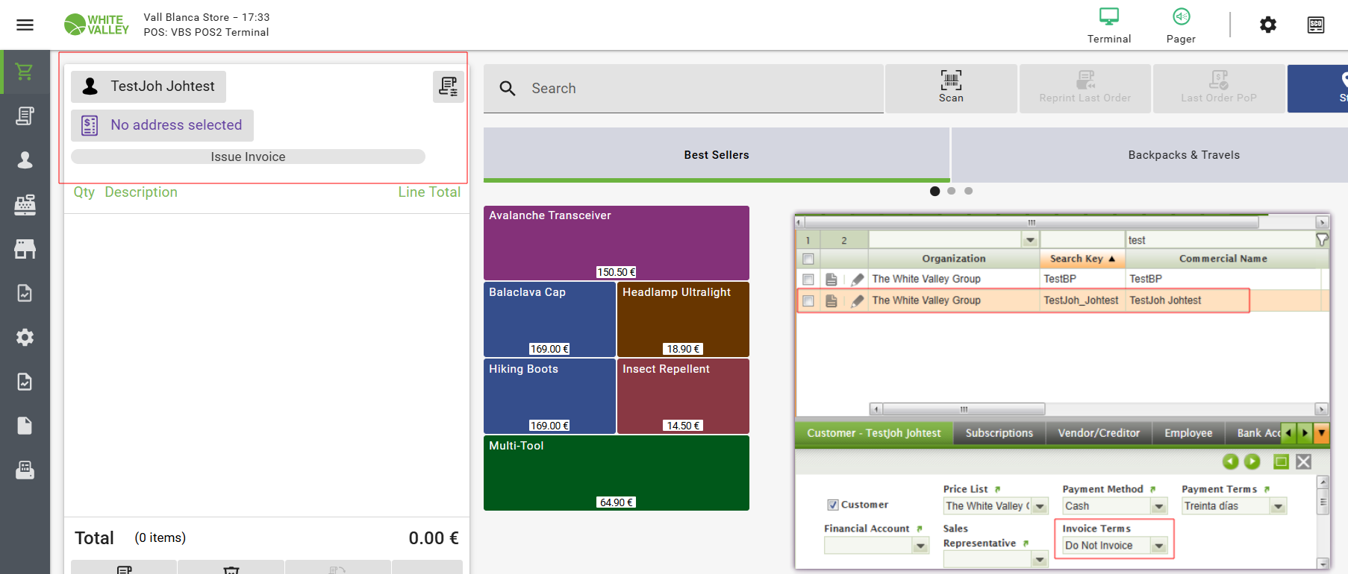Sort by the Search Key column header
Viewport: 1348px width, 574px height.
point(1082,259)
